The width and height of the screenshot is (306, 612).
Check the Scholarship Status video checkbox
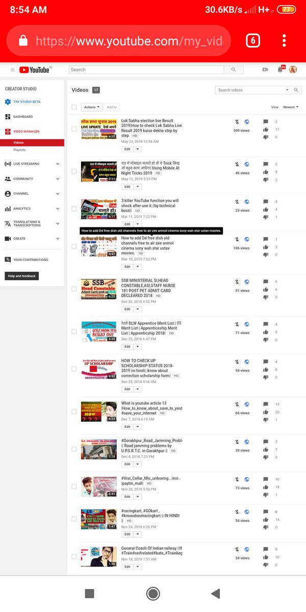click(74, 369)
